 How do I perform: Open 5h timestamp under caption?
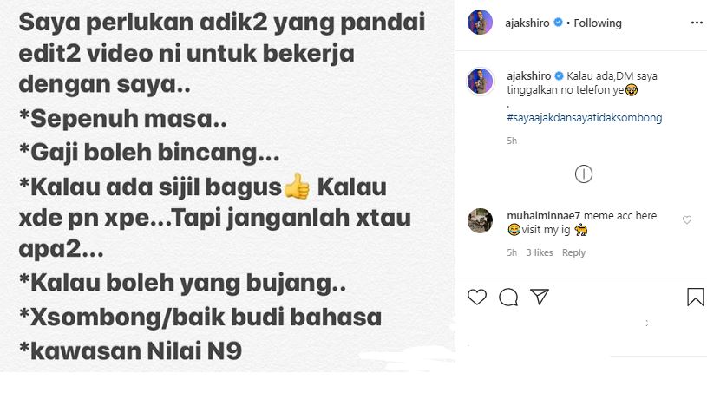pos(512,141)
